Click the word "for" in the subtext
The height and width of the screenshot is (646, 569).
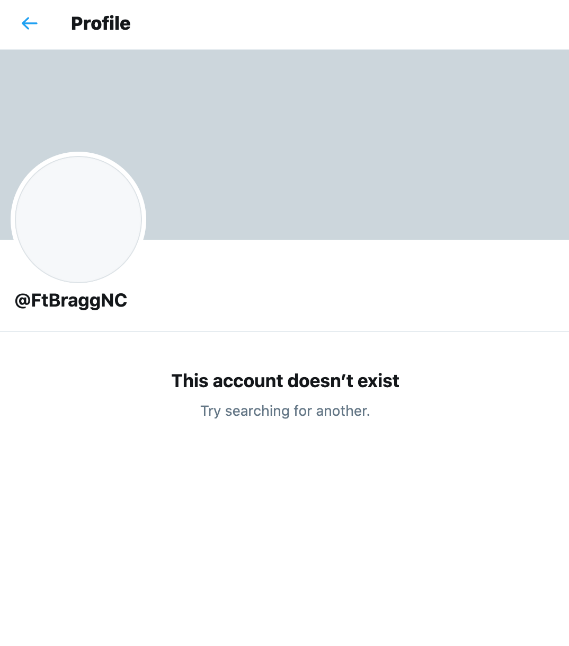tap(303, 411)
